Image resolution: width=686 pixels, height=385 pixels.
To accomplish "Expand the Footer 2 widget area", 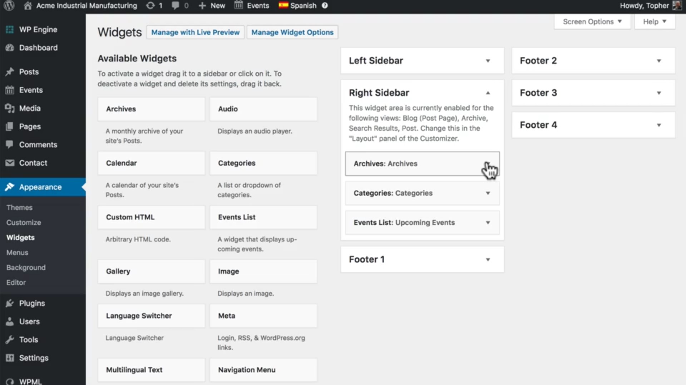I will 659,61.
